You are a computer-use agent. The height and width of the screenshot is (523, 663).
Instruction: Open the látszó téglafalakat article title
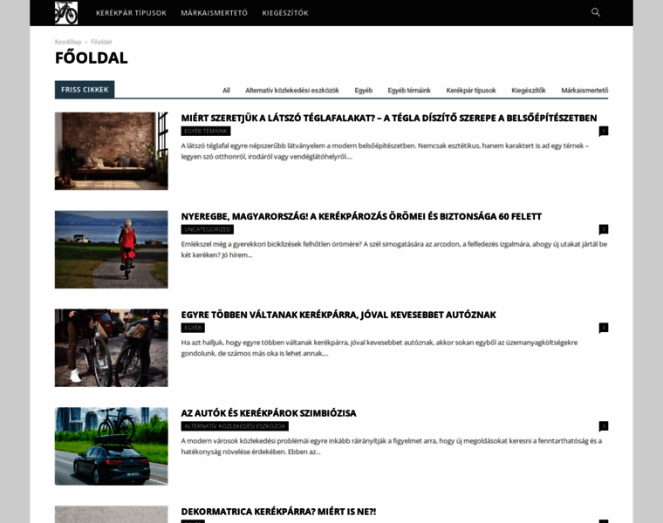[389, 118]
